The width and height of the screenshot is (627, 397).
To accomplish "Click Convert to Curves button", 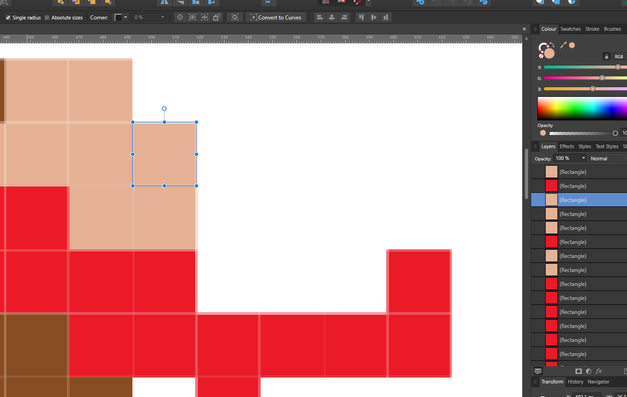I will (x=276, y=17).
